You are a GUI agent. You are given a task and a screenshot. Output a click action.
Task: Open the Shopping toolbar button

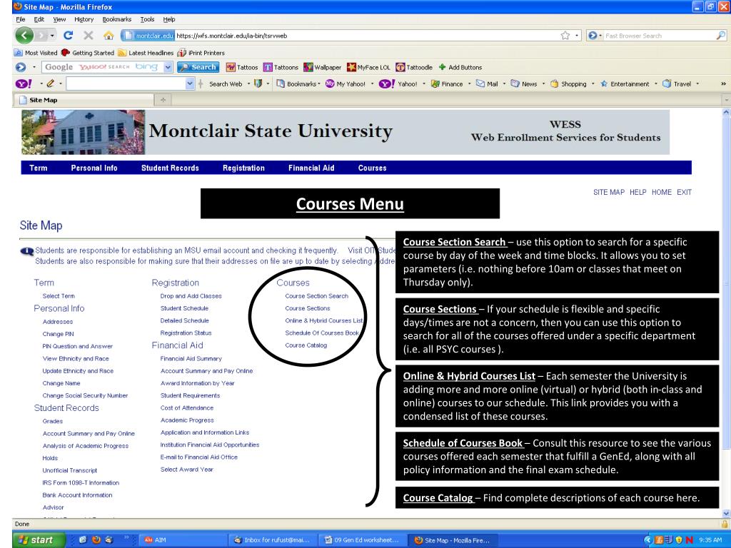[x=568, y=84]
